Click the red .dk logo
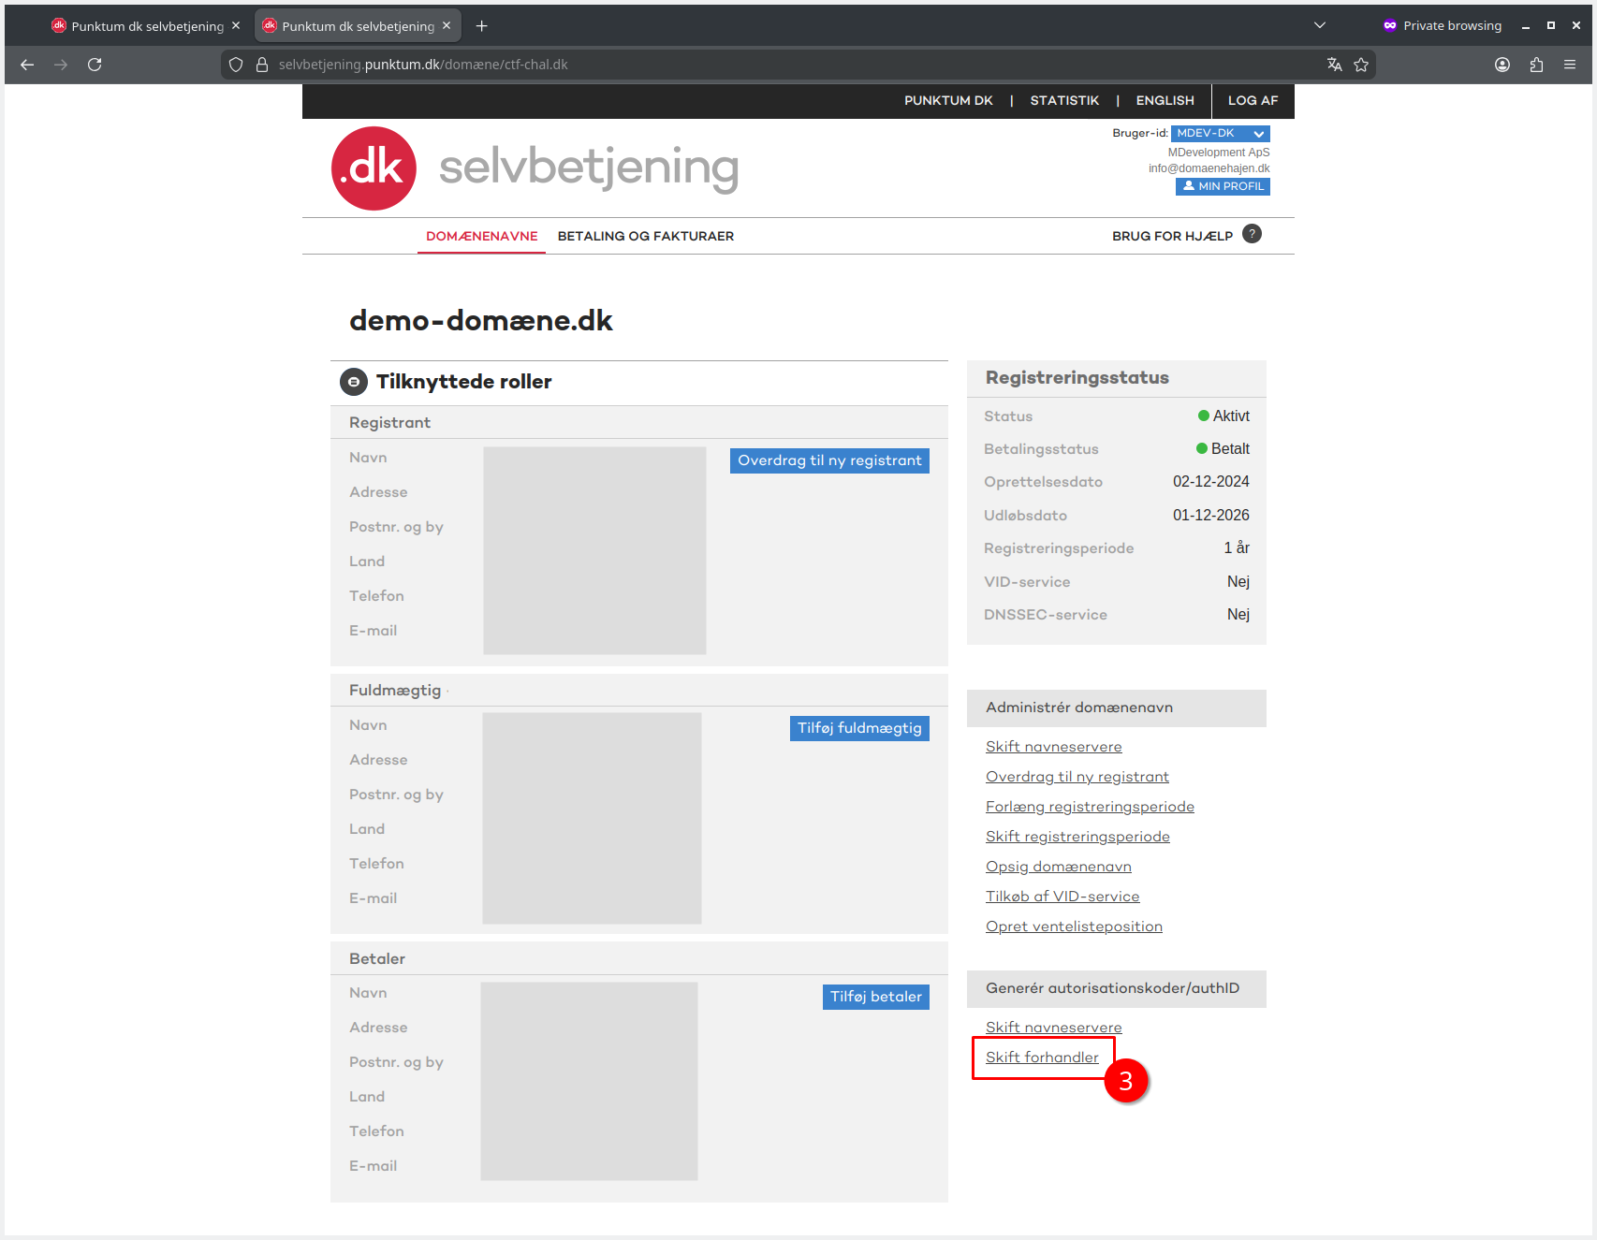Viewport: 1597px width, 1240px height. pos(374,168)
